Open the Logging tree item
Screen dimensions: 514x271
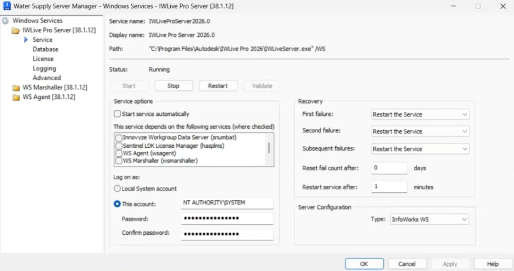click(x=44, y=68)
